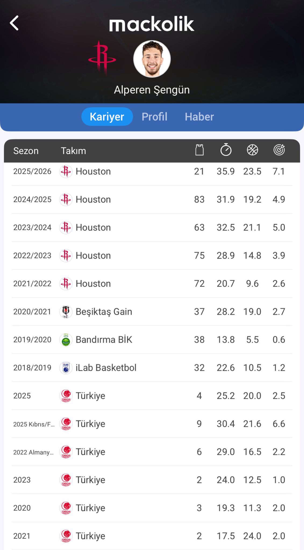
Task: Click the basketball points column icon
Action: click(x=252, y=150)
